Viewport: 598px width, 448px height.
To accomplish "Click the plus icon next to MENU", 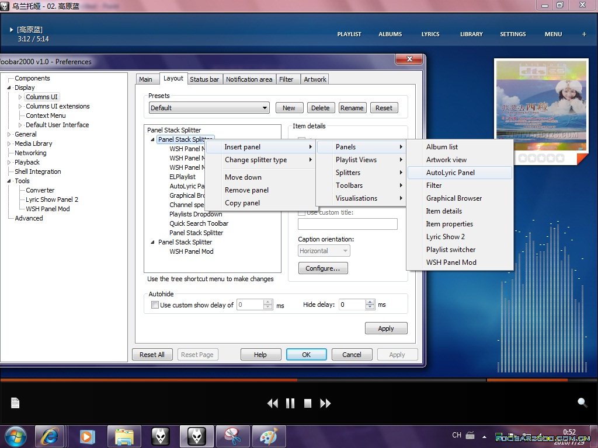I will (x=584, y=34).
